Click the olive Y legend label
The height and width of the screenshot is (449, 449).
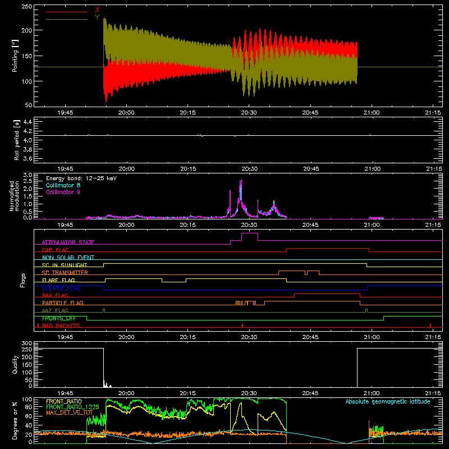point(97,17)
